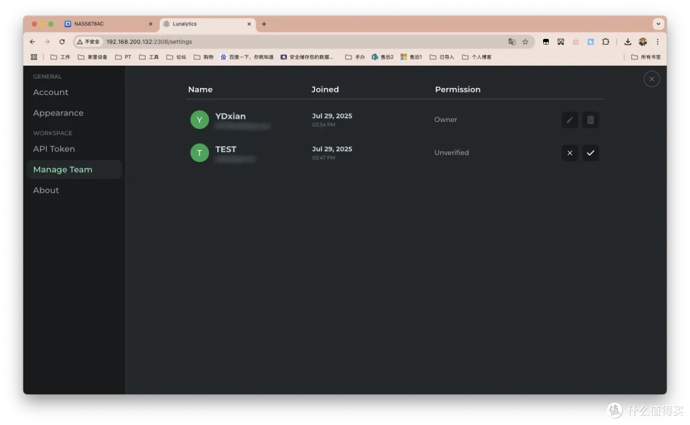This screenshot has height=425, width=690.
Task: Open the 安全储存您的数据 bookmark
Action: pyautogui.click(x=307, y=57)
